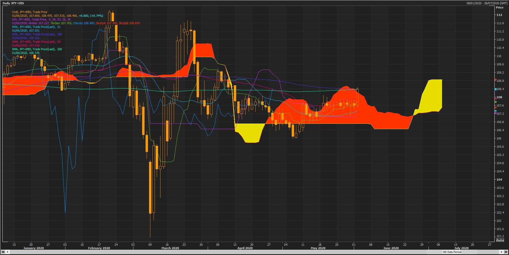Screen dimensions: 509x255
Task: Step chart back with single left arrow
Action: pyautogui.click(x=7, y=252)
